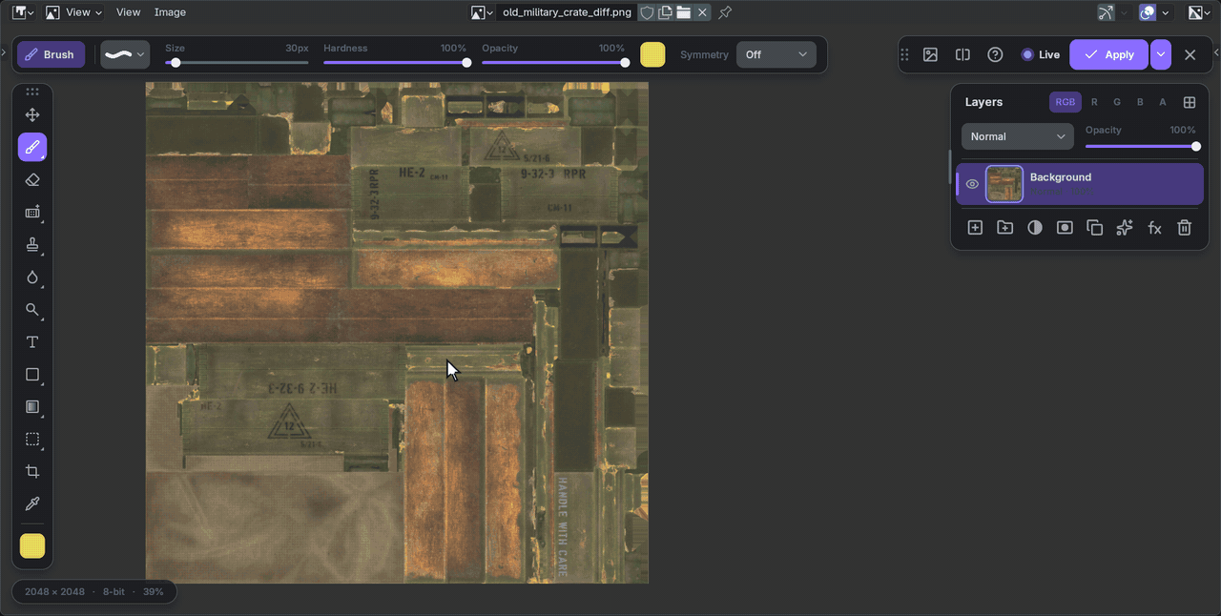
Task: Click the duplicate image icon beside file name
Action: [x=666, y=12]
